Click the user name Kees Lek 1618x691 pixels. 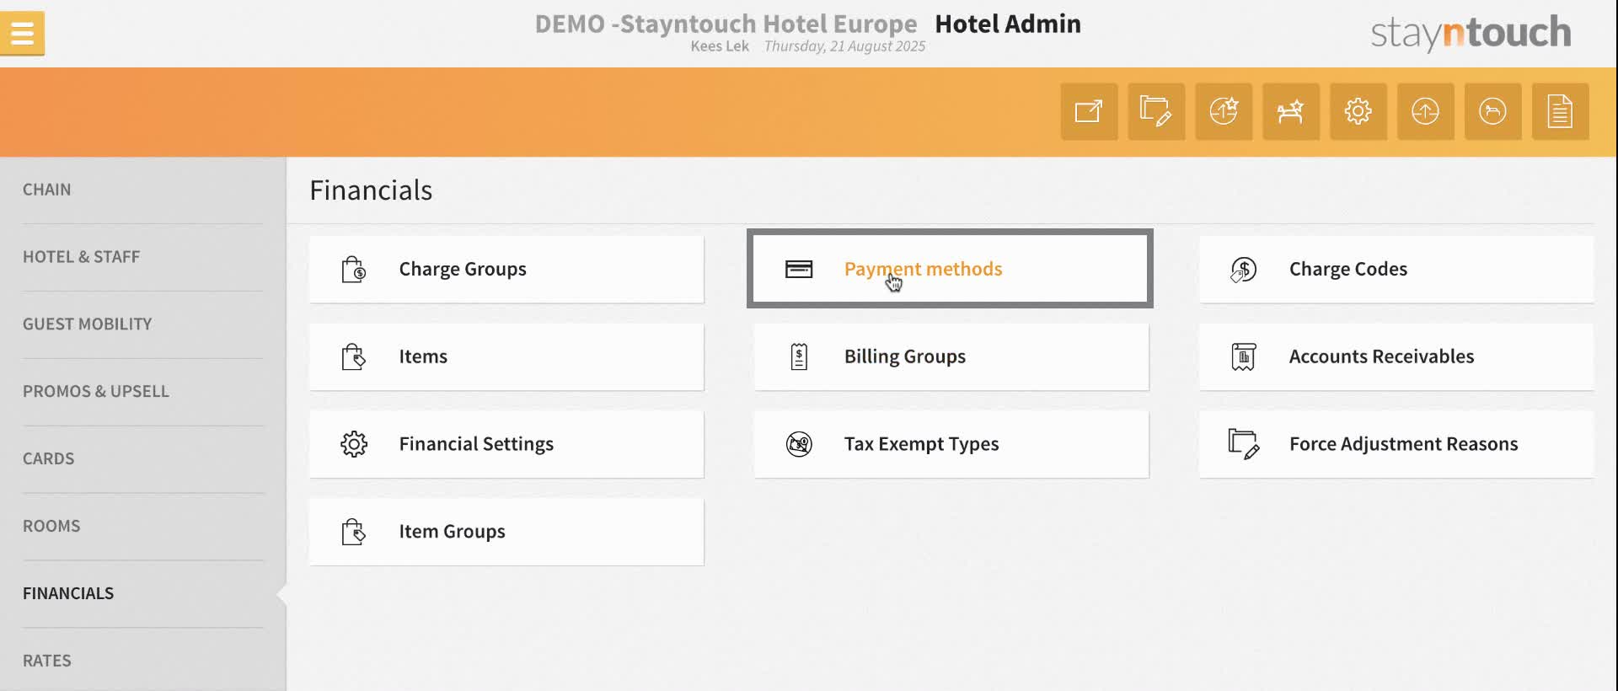coord(720,46)
